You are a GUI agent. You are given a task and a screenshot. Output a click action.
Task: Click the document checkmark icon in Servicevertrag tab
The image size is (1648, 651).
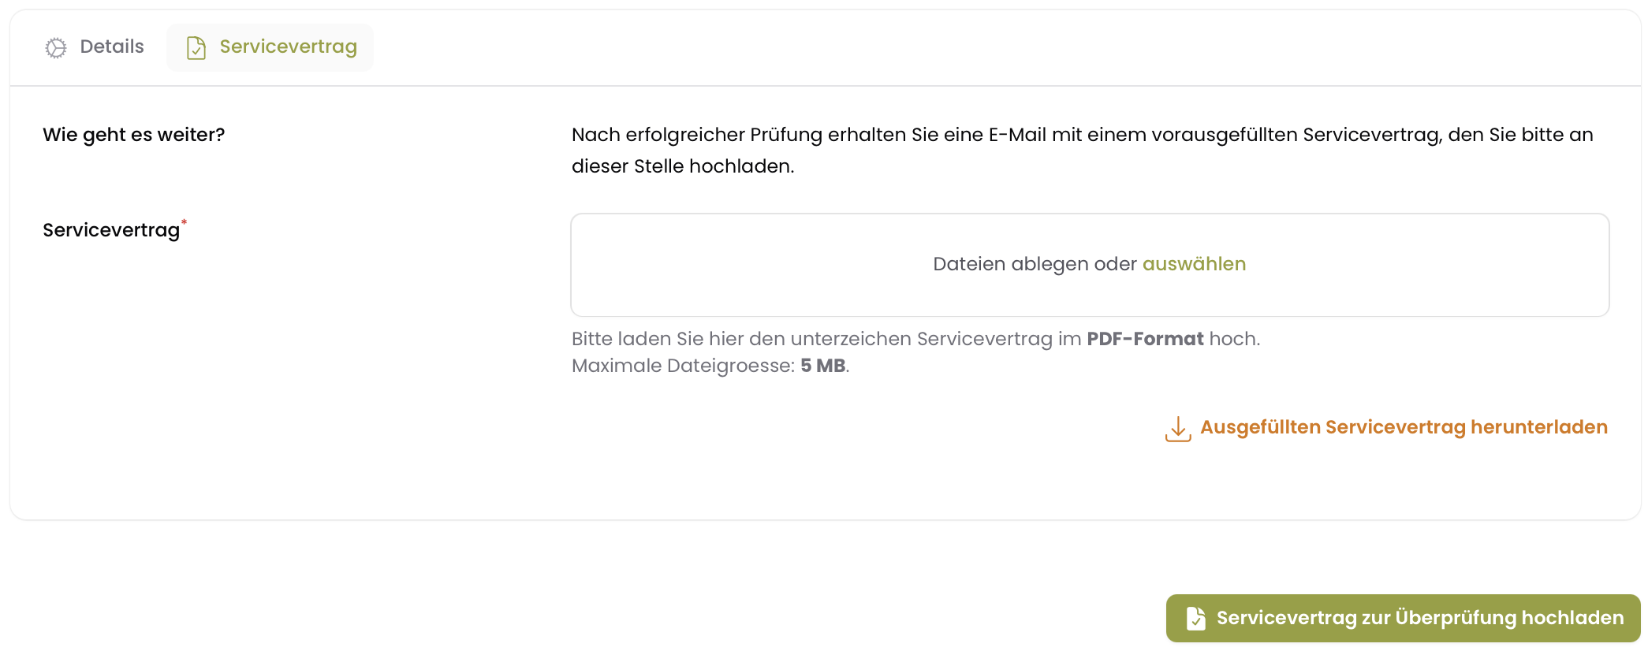tap(196, 48)
